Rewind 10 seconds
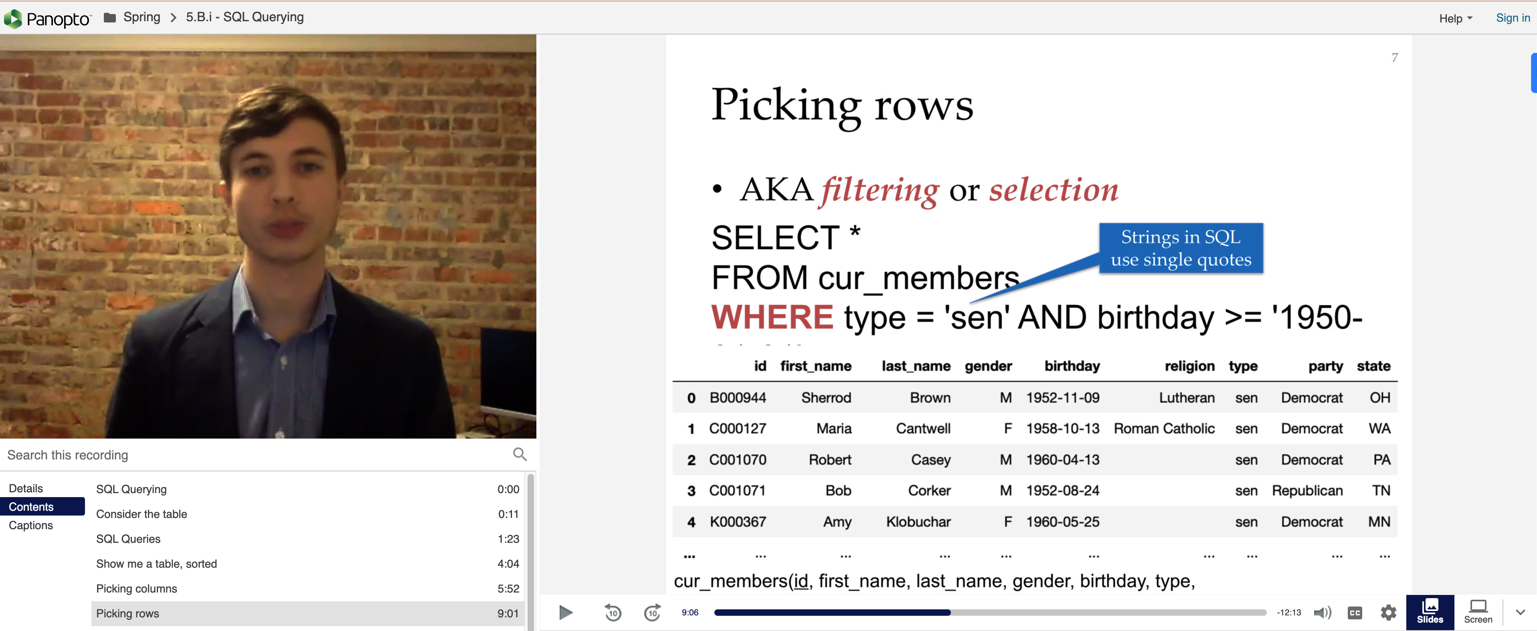1537x631 pixels. pos(613,613)
